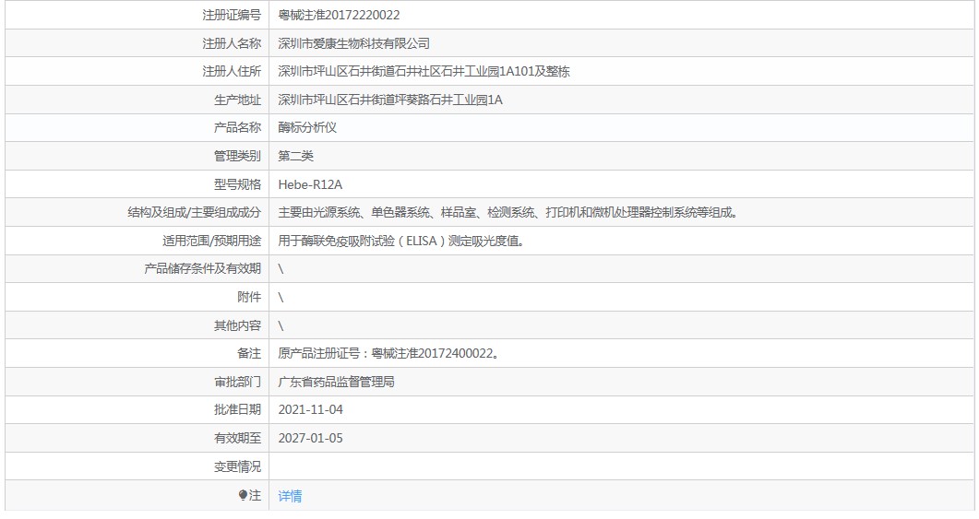Select the label 生产地址
The height and width of the screenshot is (519, 979).
click(237, 100)
